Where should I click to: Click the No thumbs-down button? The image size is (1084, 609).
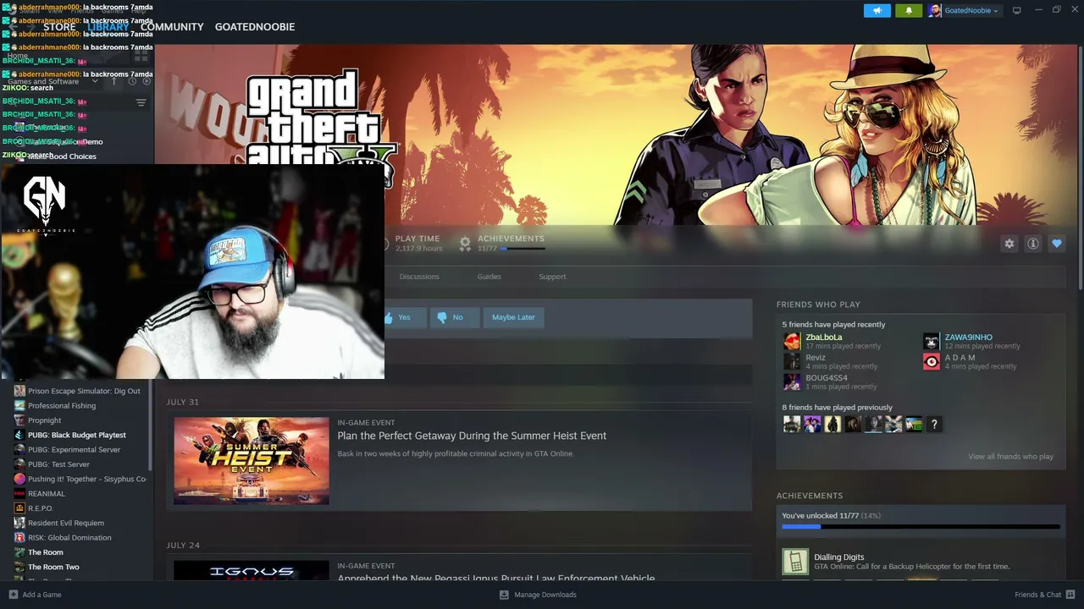[x=454, y=317]
